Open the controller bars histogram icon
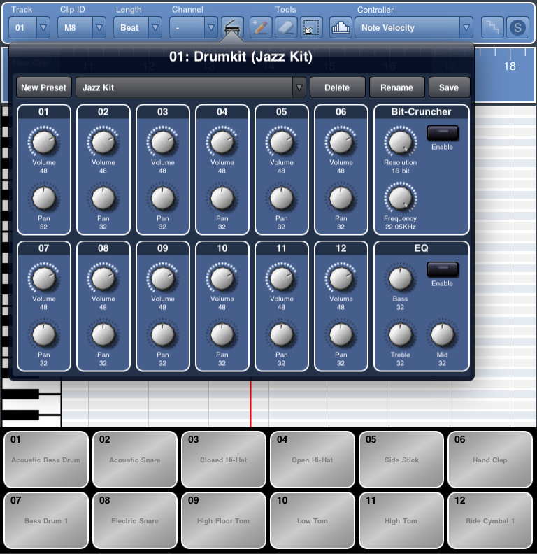The image size is (537, 554). [341, 27]
